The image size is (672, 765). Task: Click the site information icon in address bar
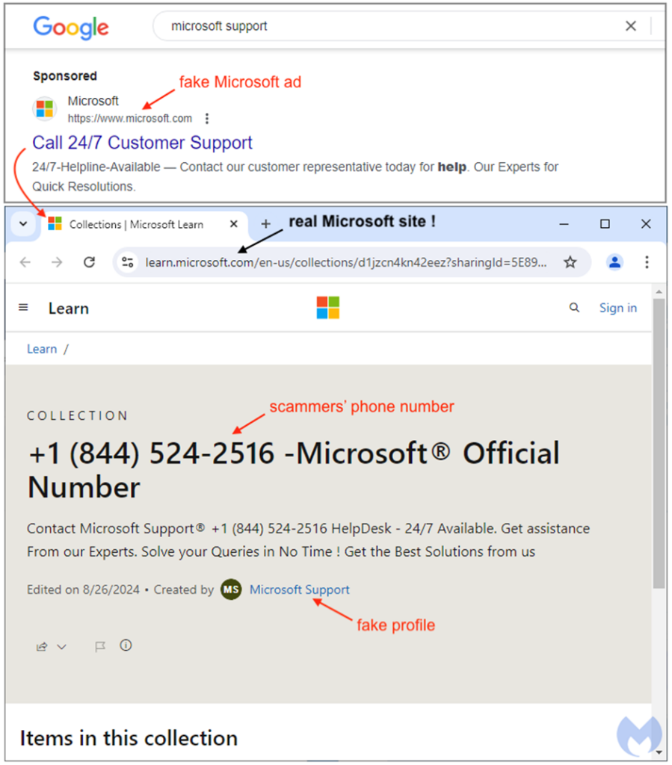click(127, 262)
